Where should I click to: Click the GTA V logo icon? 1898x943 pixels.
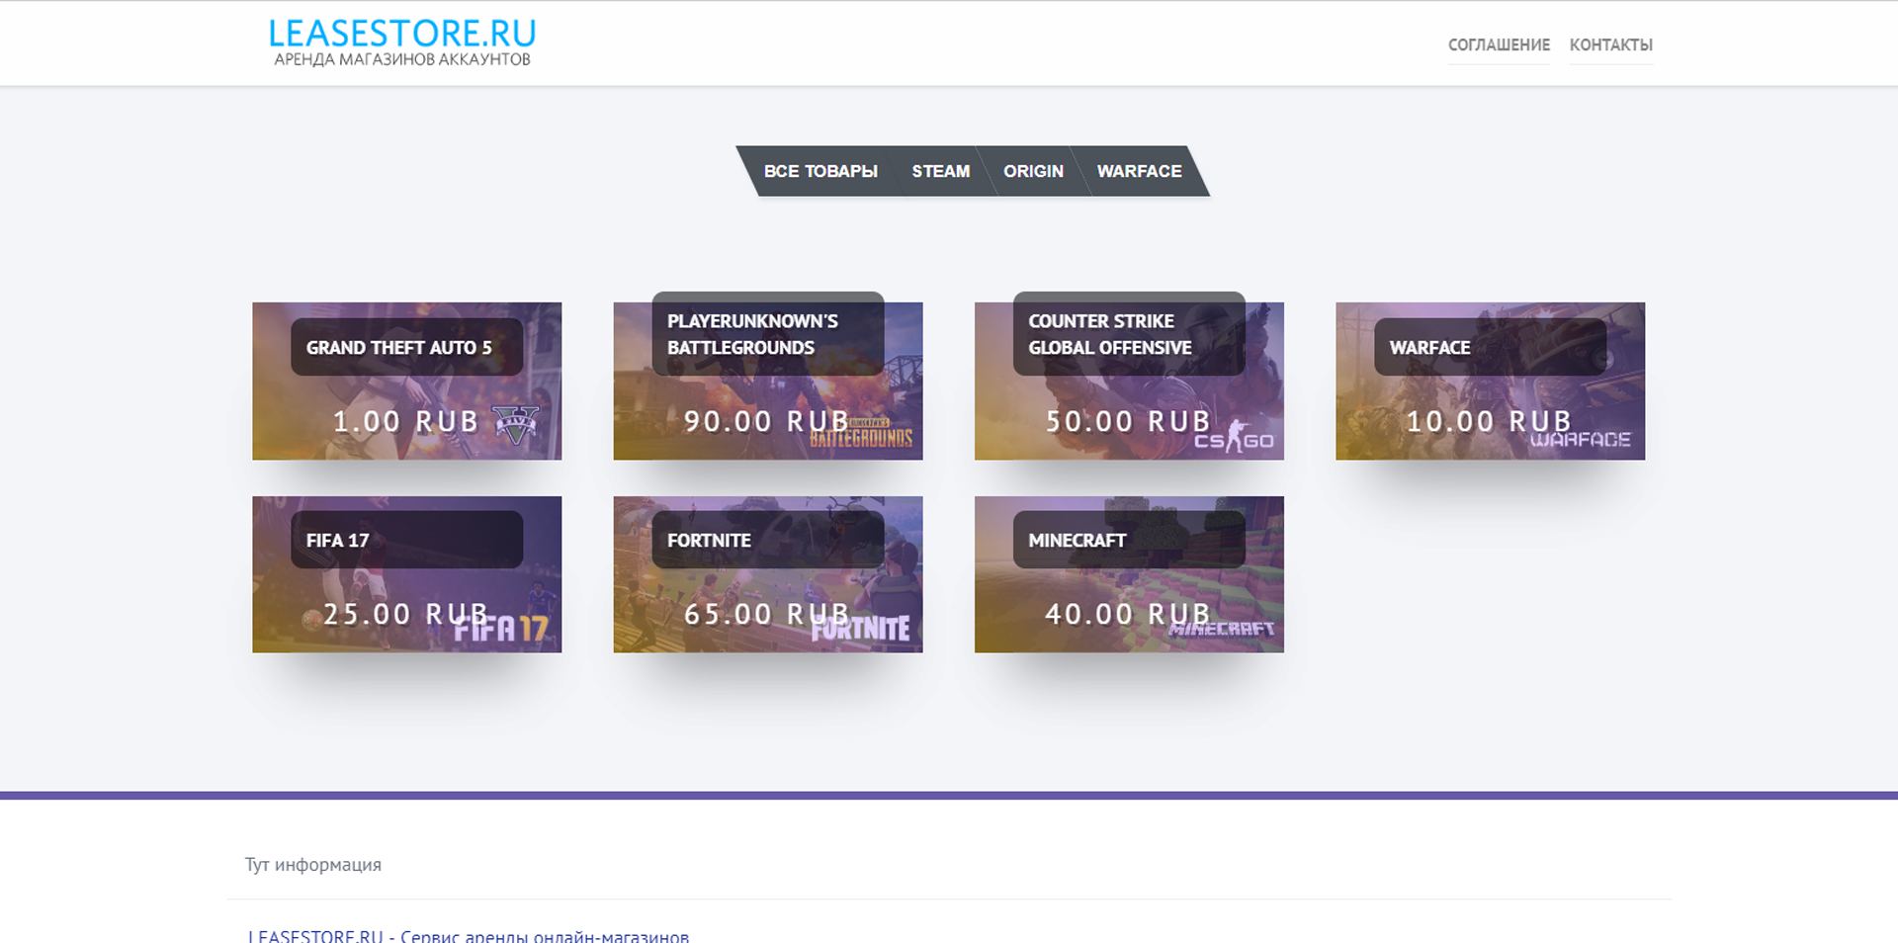tap(516, 425)
